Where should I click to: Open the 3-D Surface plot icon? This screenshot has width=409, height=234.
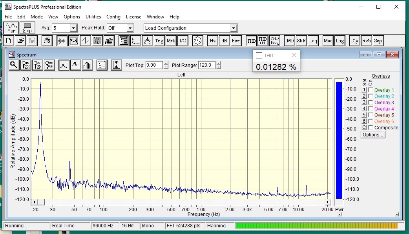[x=109, y=41]
